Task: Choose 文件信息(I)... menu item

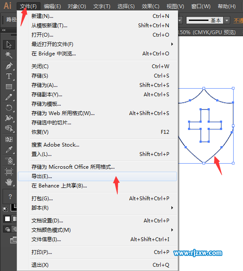Action: point(98,239)
